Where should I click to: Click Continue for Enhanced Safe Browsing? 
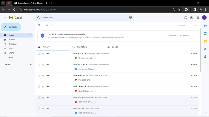[172, 36]
